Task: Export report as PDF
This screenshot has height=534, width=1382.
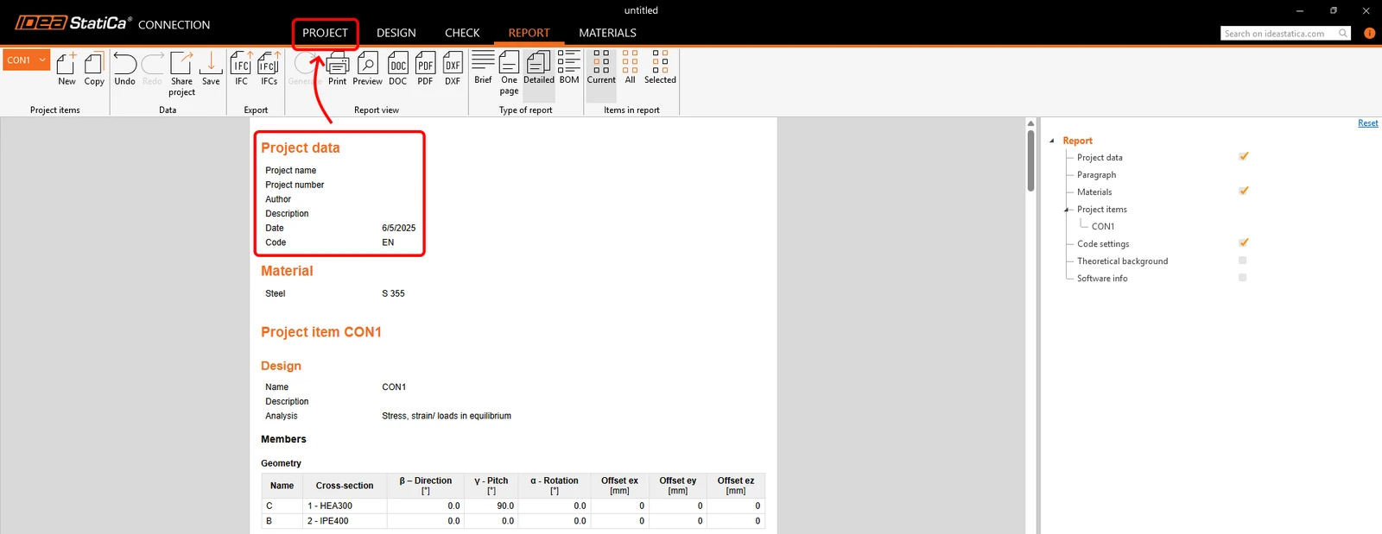Action: [425, 68]
